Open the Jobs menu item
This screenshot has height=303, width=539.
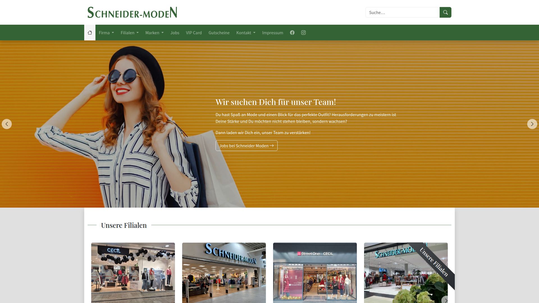pos(175,33)
